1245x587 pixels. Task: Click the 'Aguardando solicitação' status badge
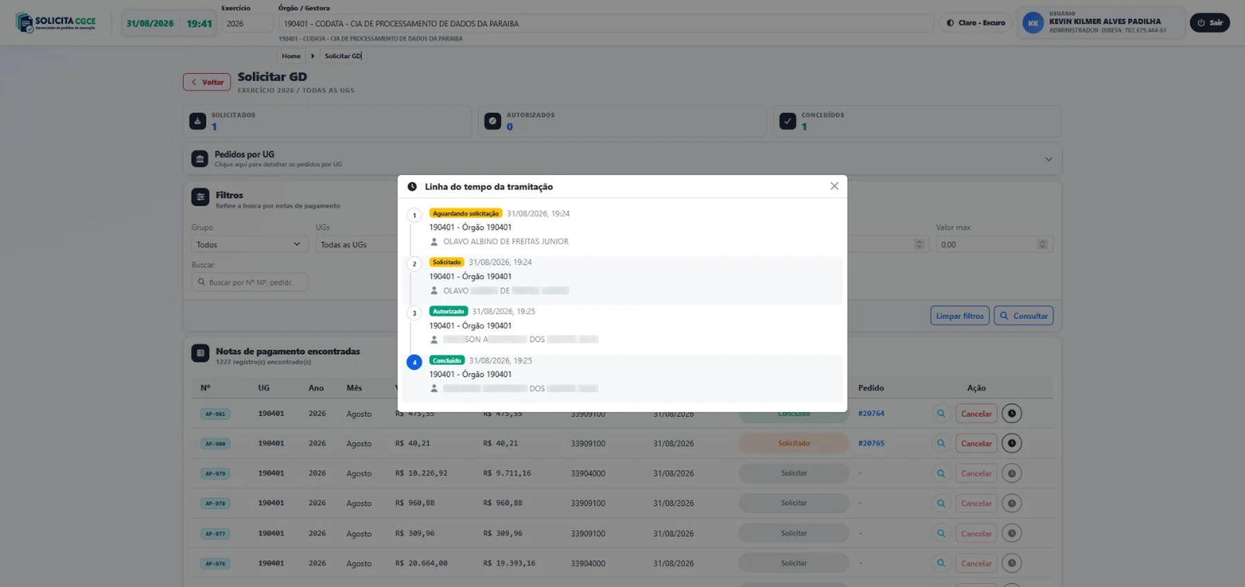pyautogui.click(x=465, y=214)
